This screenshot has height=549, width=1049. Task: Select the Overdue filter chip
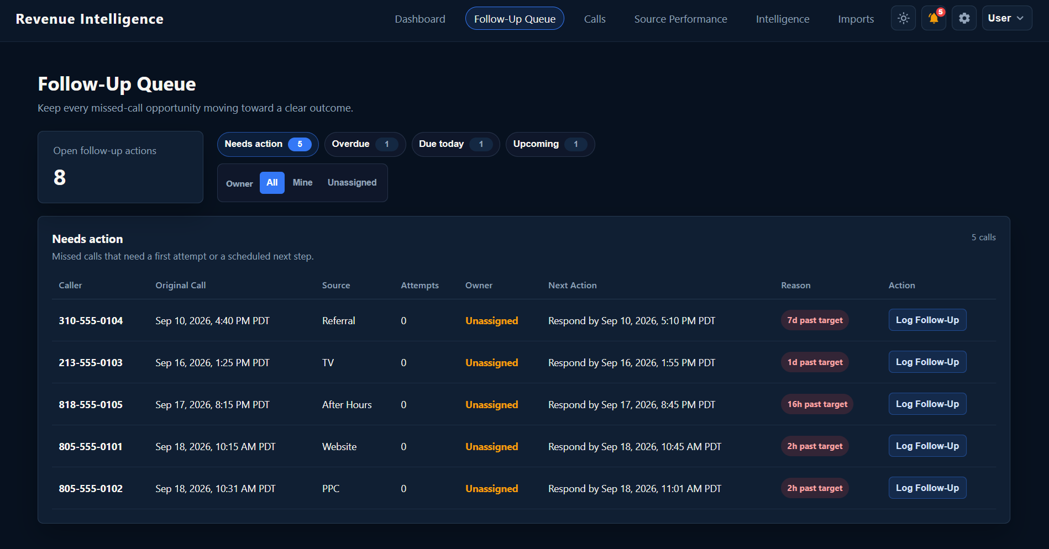365,144
